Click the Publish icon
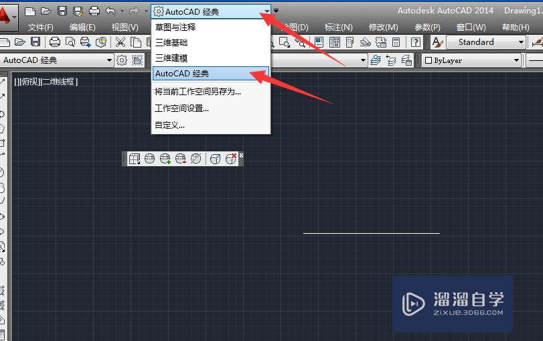This screenshot has height=341, width=543. (x=85, y=42)
